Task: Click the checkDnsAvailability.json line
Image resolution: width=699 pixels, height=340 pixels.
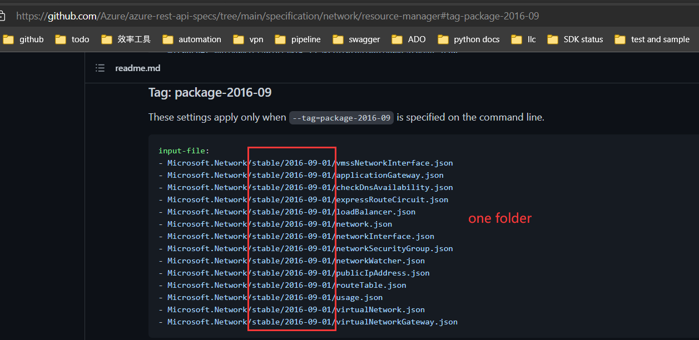Action: (x=306, y=187)
